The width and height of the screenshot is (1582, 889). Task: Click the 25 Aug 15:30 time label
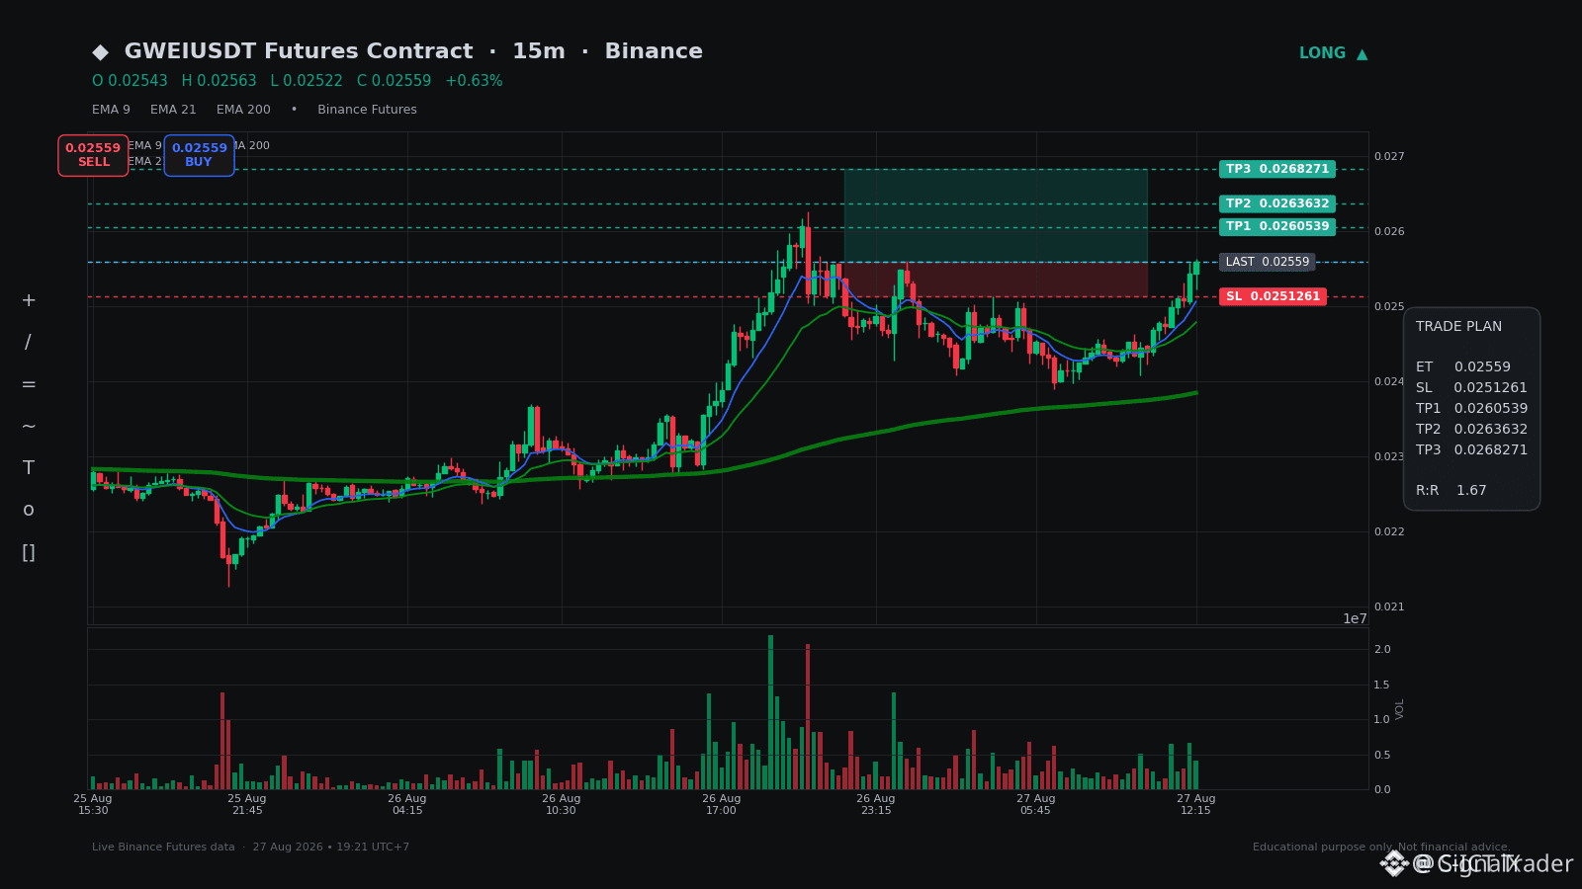coord(93,804)
